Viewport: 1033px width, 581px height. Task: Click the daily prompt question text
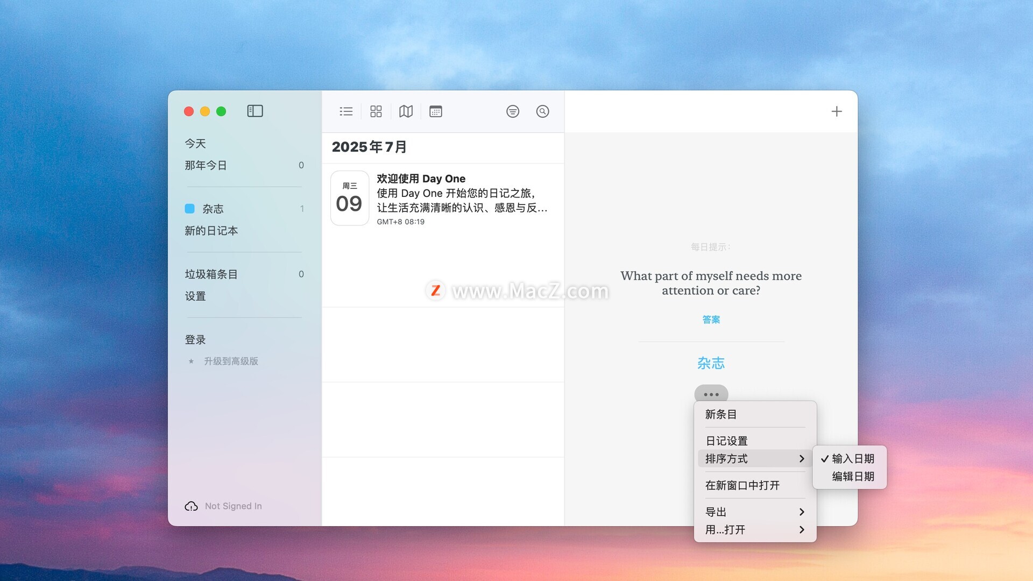[x=711, y=283]
